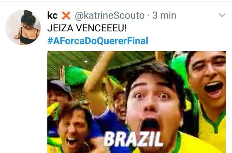This screenshot has width=232, height=153.
Task: Click the dark hair bun in avatar
Action: coord(28,13)
